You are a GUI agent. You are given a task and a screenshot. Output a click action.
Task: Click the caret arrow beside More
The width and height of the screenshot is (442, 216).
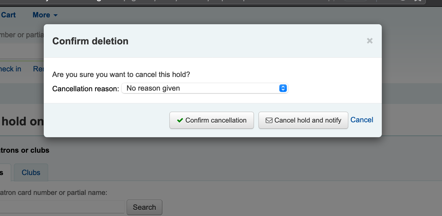click(x=56, y=15)
